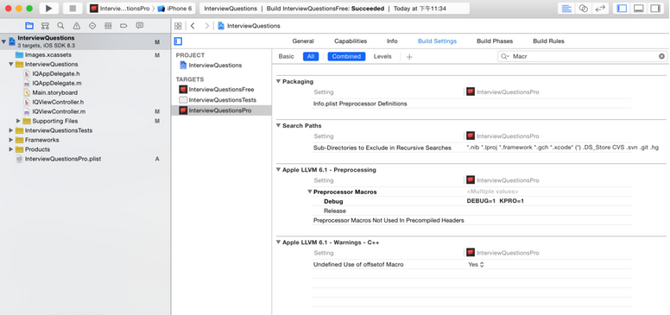Open the Project navigator folder icon
This screenshot has width=670, height=315.
pyautogui.click(x=29, y=26)
